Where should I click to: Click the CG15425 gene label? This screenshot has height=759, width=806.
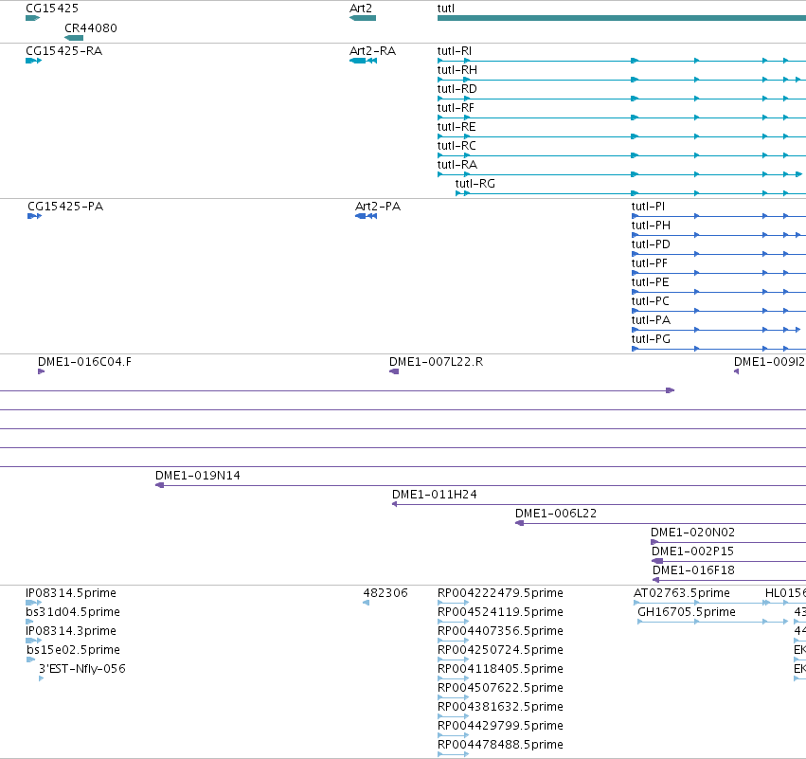point(52,9)
